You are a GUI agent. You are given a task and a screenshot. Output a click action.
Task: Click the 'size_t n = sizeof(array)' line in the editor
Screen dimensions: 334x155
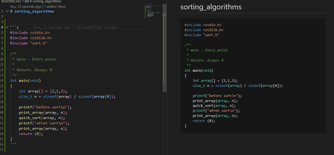[x=67, y=97]
